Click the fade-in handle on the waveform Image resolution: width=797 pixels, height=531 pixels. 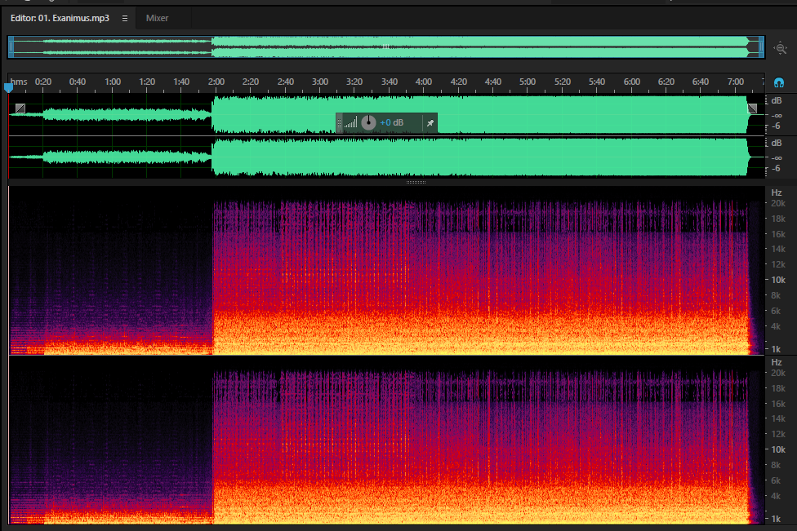pyautogui.click(x=20, y=108)
